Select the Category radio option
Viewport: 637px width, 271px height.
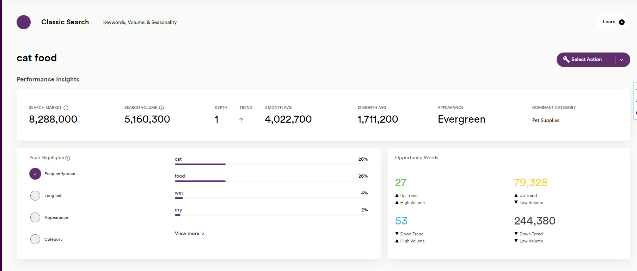point(35,239)
